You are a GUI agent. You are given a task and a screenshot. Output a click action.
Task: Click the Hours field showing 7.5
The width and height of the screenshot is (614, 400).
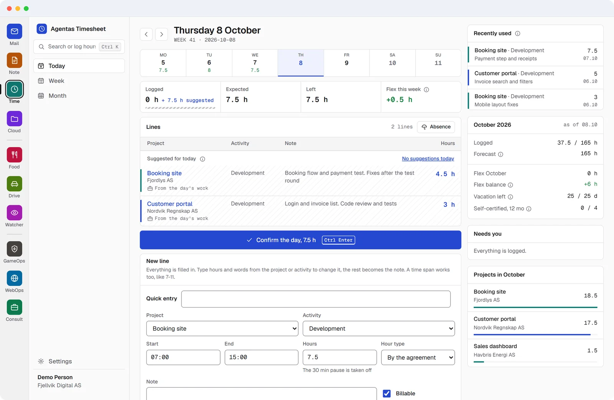click(x=340, y=357)
